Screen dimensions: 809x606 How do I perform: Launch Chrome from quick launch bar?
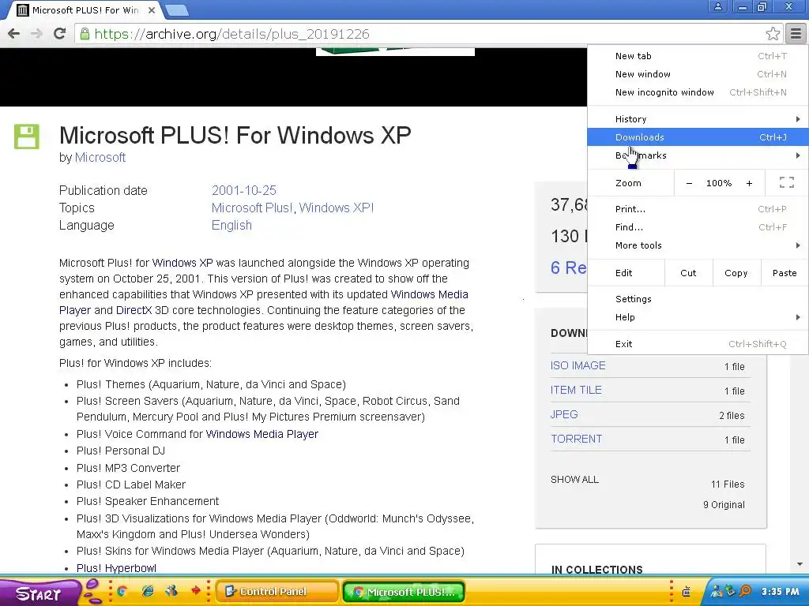(122, 591)
